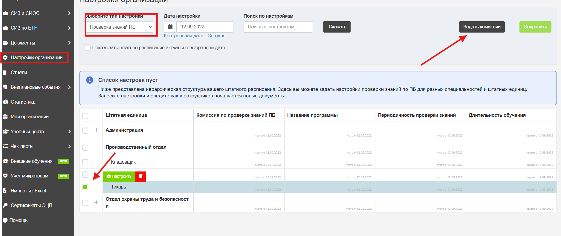The height and width of the screenshot is (236, 561).
Task: Click the briefcase icon beside Мои организации
Action: click(5, 117)
